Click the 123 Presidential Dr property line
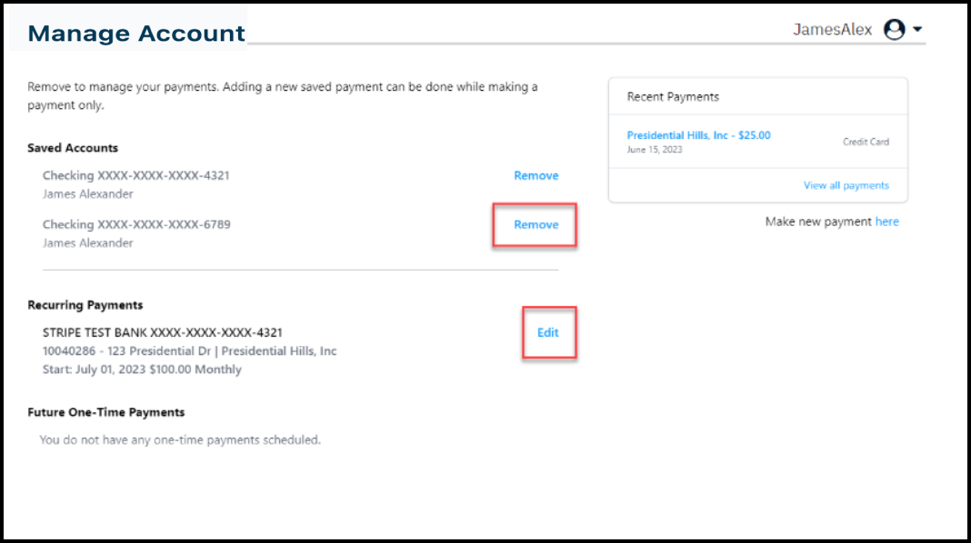This screenshot has height=543, width=971. [x=189, y=351]
